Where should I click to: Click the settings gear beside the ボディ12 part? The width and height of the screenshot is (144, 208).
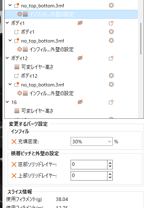[x=111, y=76]
